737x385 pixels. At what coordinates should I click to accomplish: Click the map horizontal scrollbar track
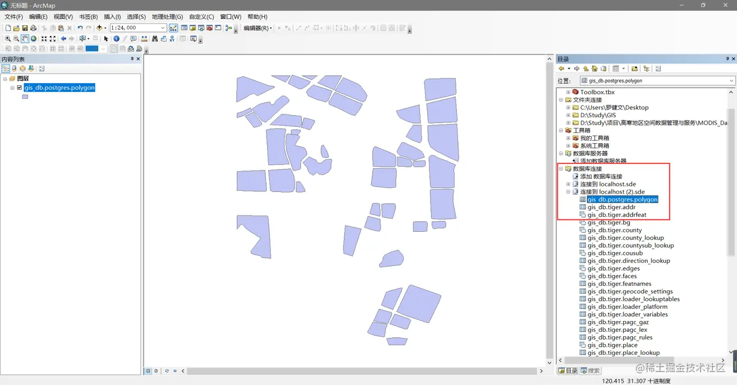361,371
